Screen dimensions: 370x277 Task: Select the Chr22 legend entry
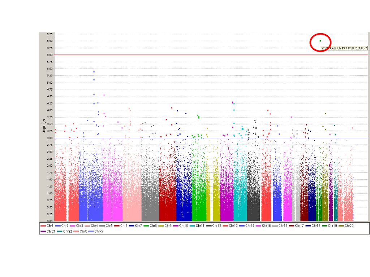tap(64, 231)
